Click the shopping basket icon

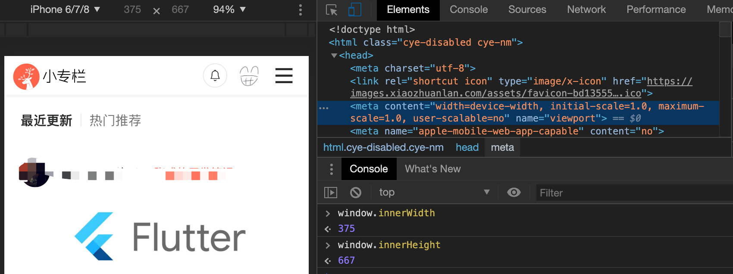249,76
